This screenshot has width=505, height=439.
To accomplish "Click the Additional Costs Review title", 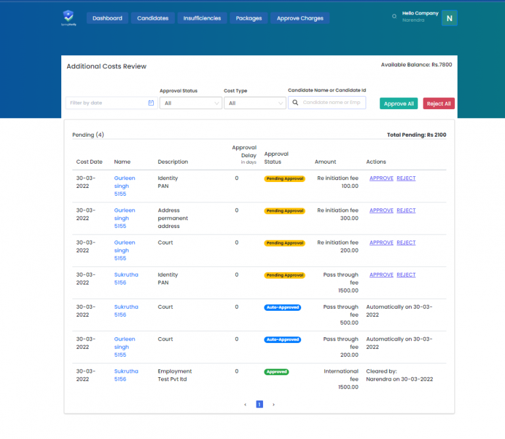I will 107,66.
